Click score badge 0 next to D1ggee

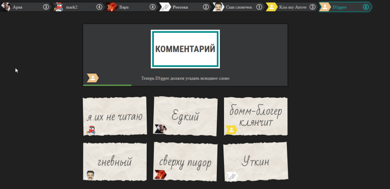[x=366, y=7]
